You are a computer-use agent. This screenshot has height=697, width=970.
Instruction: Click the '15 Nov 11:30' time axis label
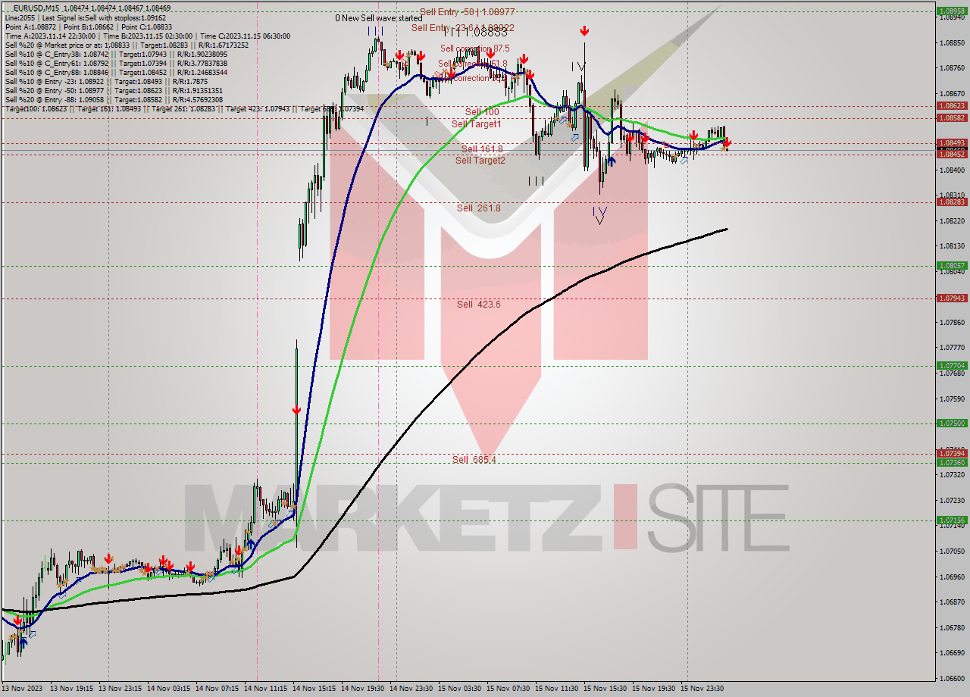click(557, 688)
